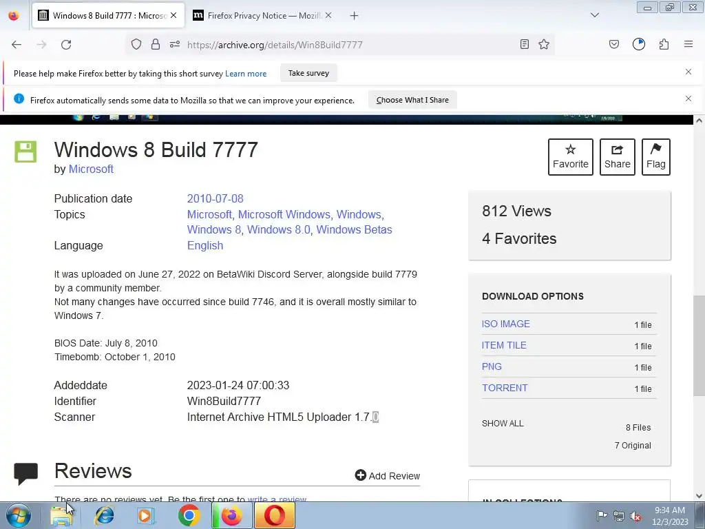Toggle reader view icon

click(x=524, y=44)
